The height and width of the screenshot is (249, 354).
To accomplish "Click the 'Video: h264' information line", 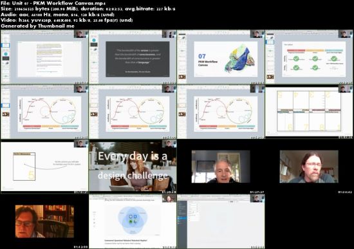I will (66, 20).
